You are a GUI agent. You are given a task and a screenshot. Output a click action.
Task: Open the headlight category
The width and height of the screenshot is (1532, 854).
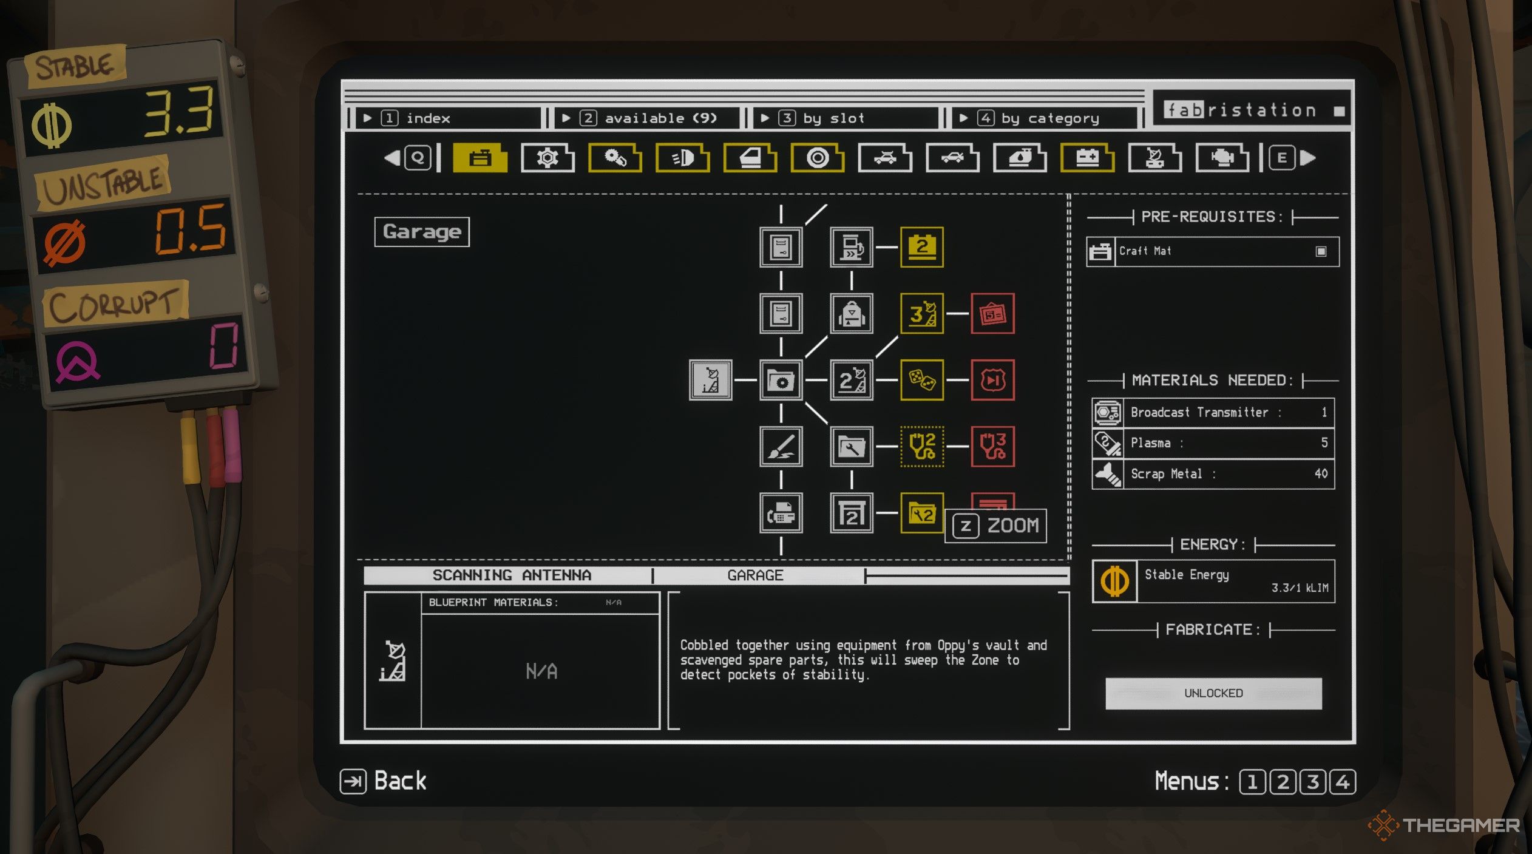coord(682,158)
